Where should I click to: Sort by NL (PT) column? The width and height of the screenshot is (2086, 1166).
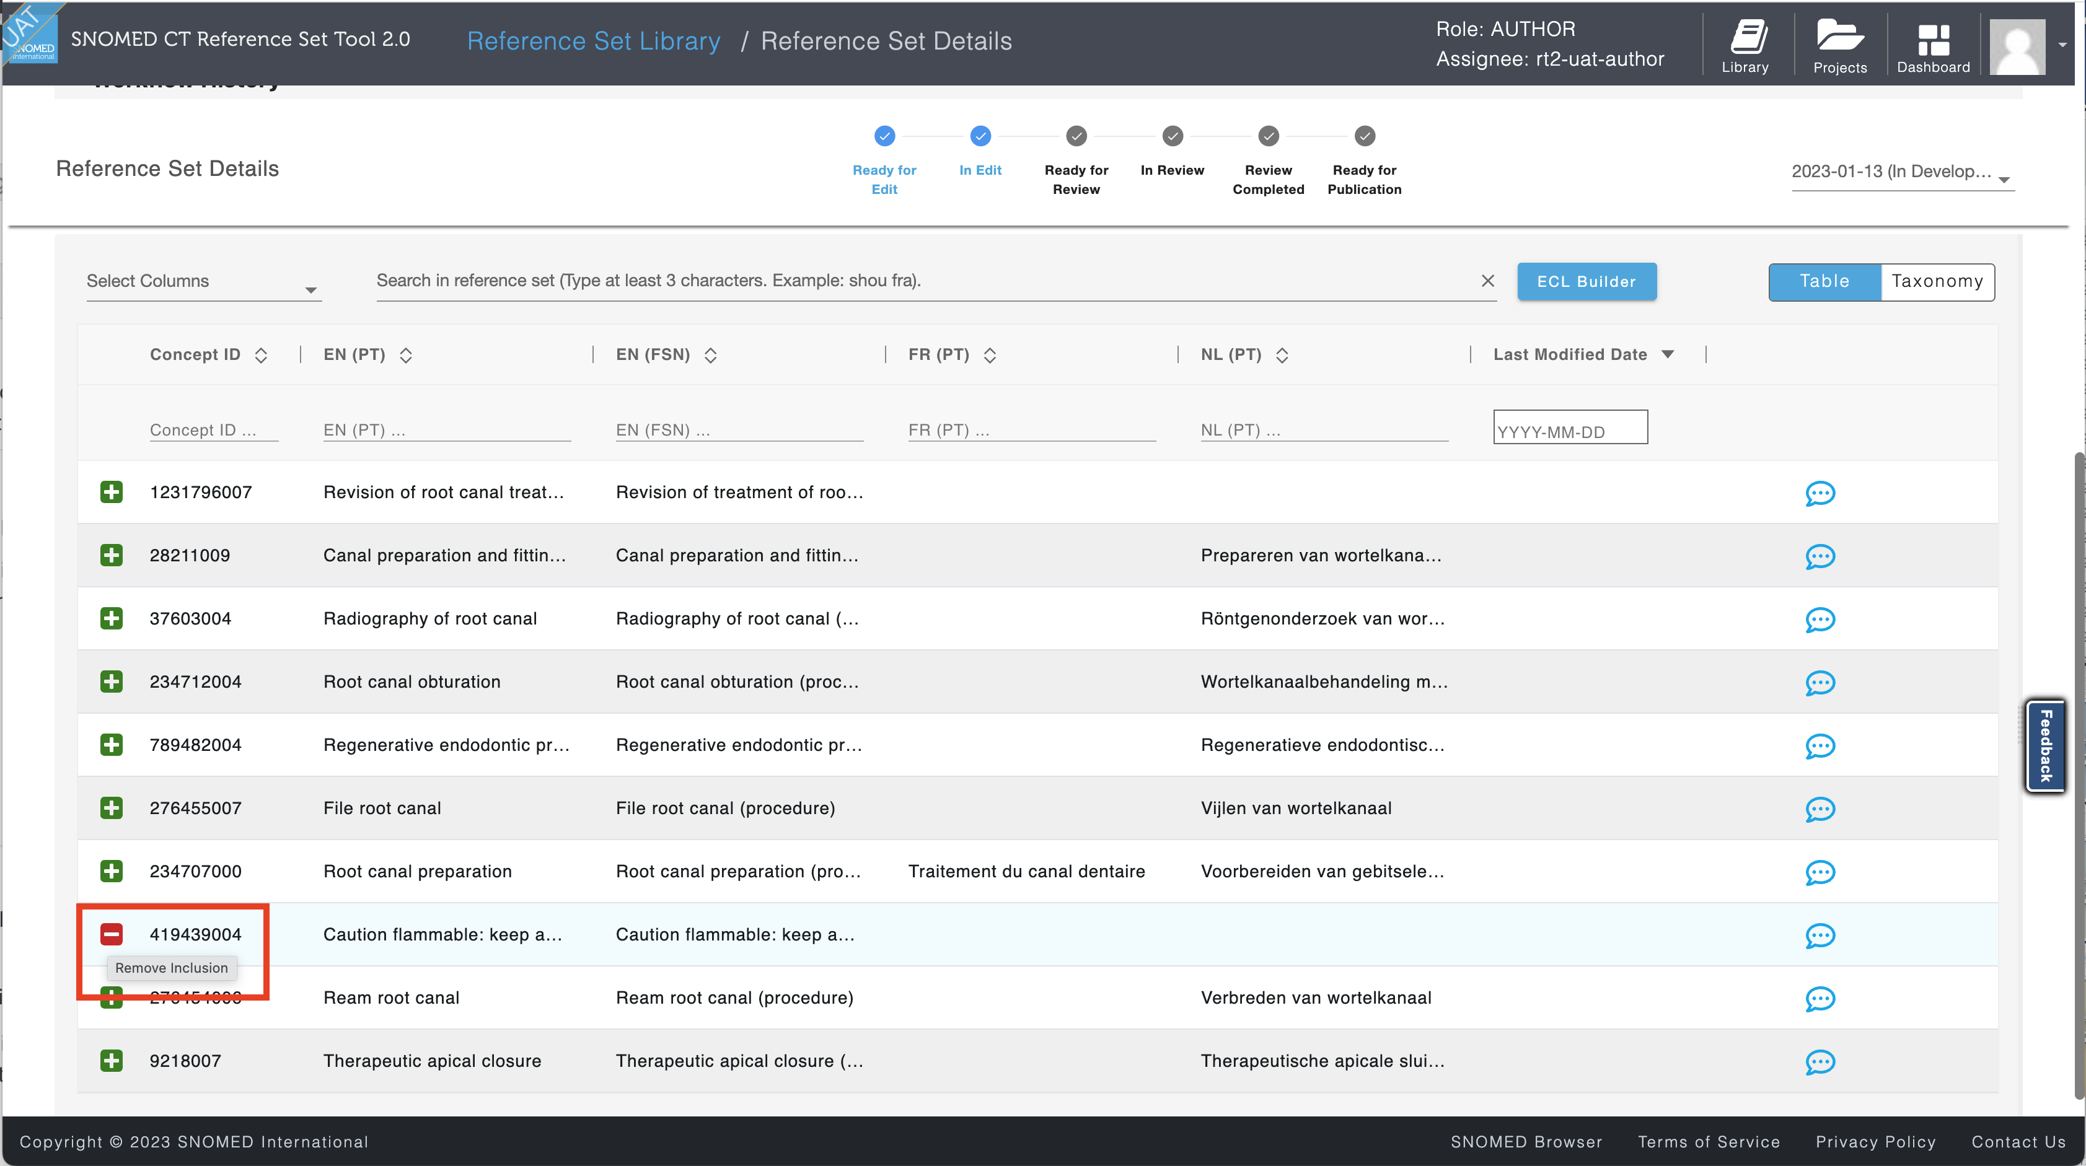[1282, 354]
